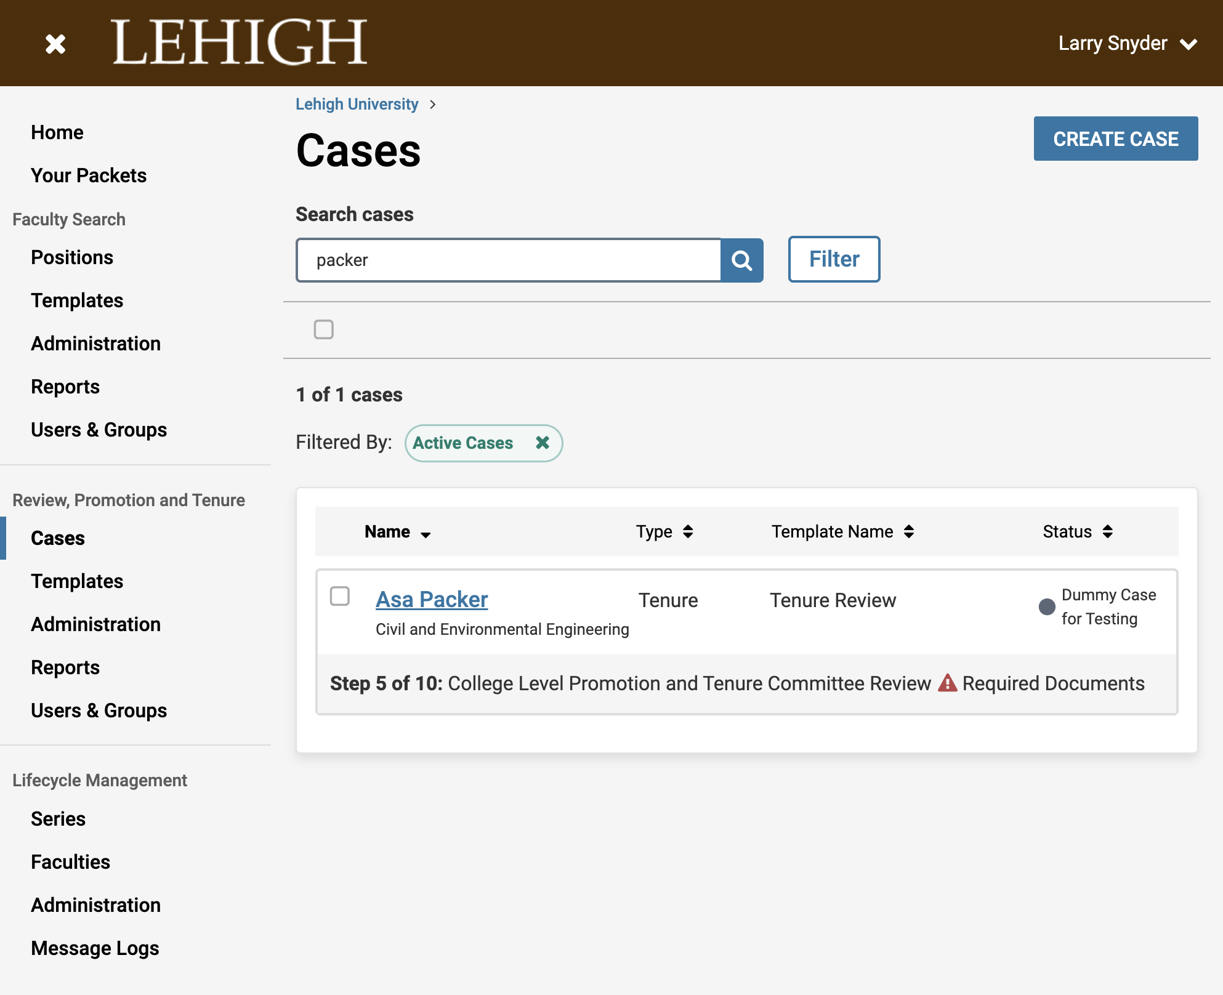The width and height of the screenshot is (1223, 995).
Task: Open Reports under Faculty Search
Action: (65, 387)
